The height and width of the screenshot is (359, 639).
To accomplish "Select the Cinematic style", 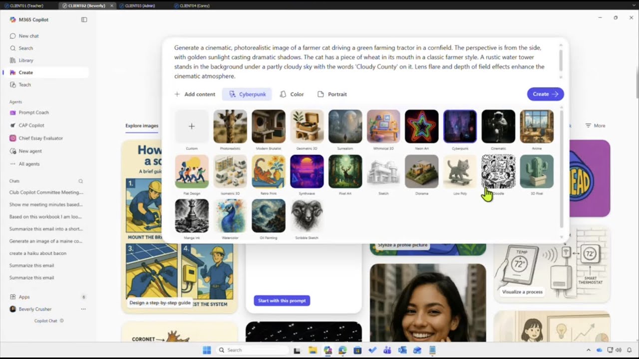I will [498, 126].
